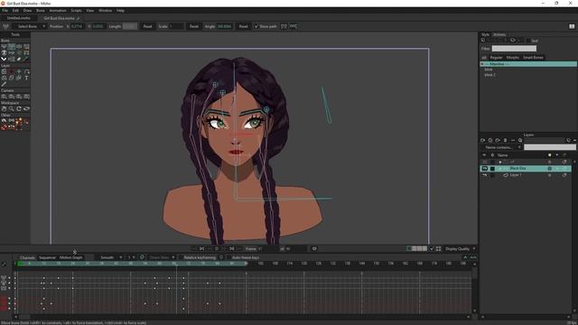Click the New Layer icon in Layers panel
Screen dimensions: 578x325
[x=483, y=140]
